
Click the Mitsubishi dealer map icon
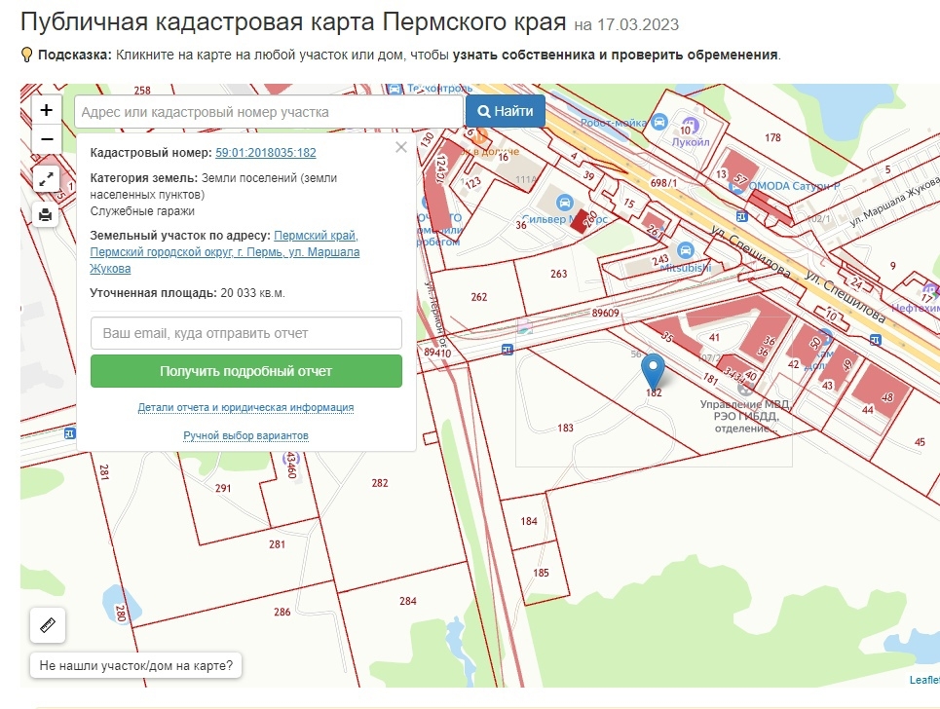685,250
